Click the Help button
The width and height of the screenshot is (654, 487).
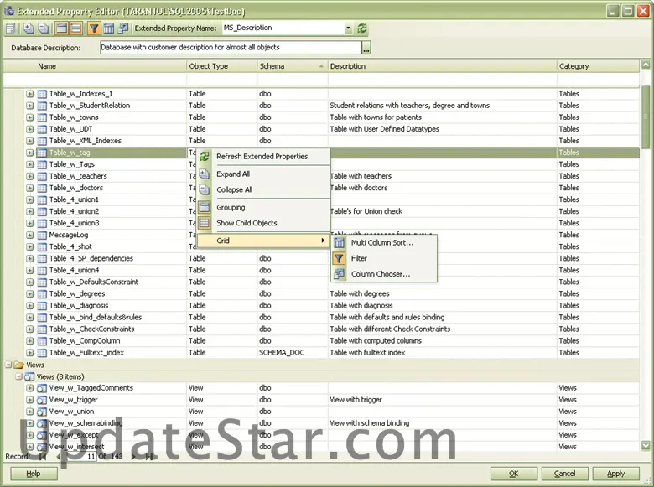tap(34, 474)
